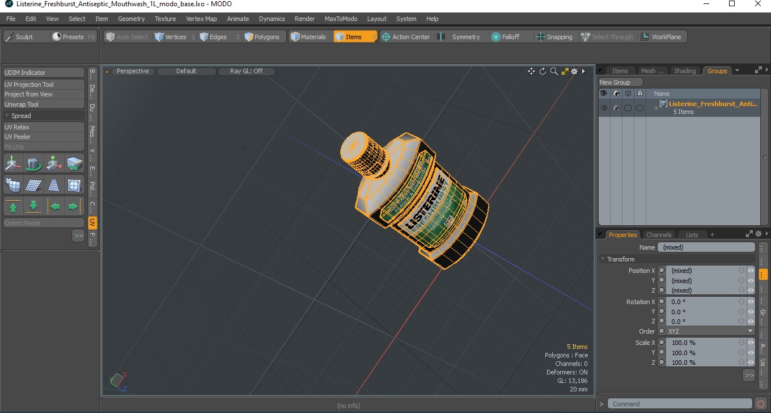Maximize the Groups panel with arrows icon

tap(759, 70)
